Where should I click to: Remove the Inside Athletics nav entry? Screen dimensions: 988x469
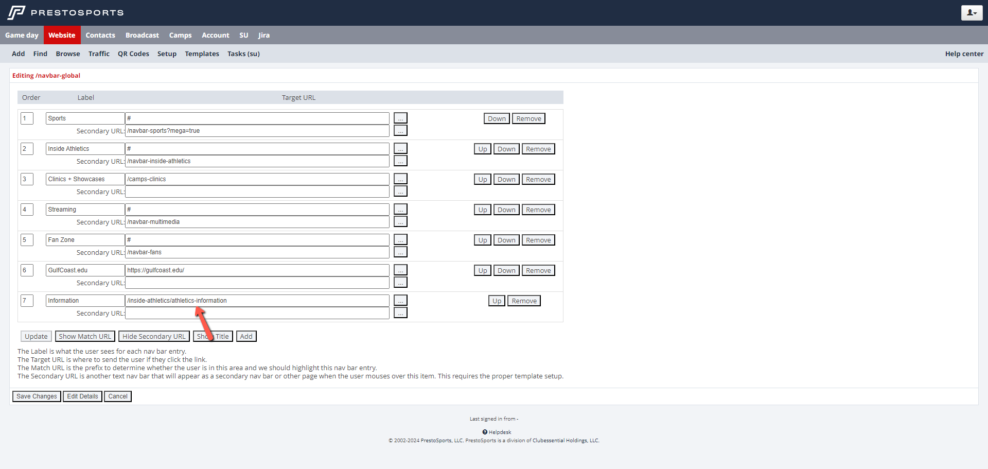[x=538, y=149]
